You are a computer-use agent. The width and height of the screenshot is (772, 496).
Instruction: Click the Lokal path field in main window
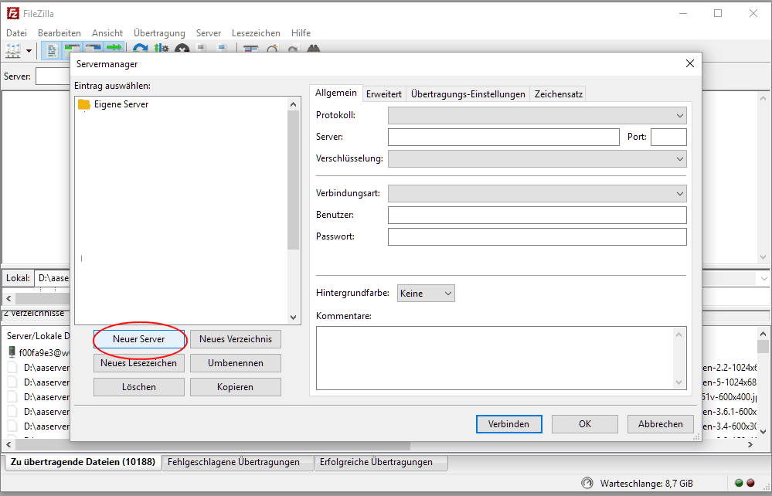coord(53,278)
